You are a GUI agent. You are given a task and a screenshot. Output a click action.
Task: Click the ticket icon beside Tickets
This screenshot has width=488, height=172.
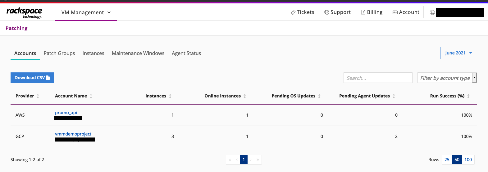click(293, 12)
